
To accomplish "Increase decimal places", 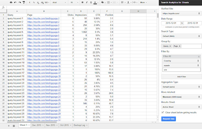I will 42,2.
